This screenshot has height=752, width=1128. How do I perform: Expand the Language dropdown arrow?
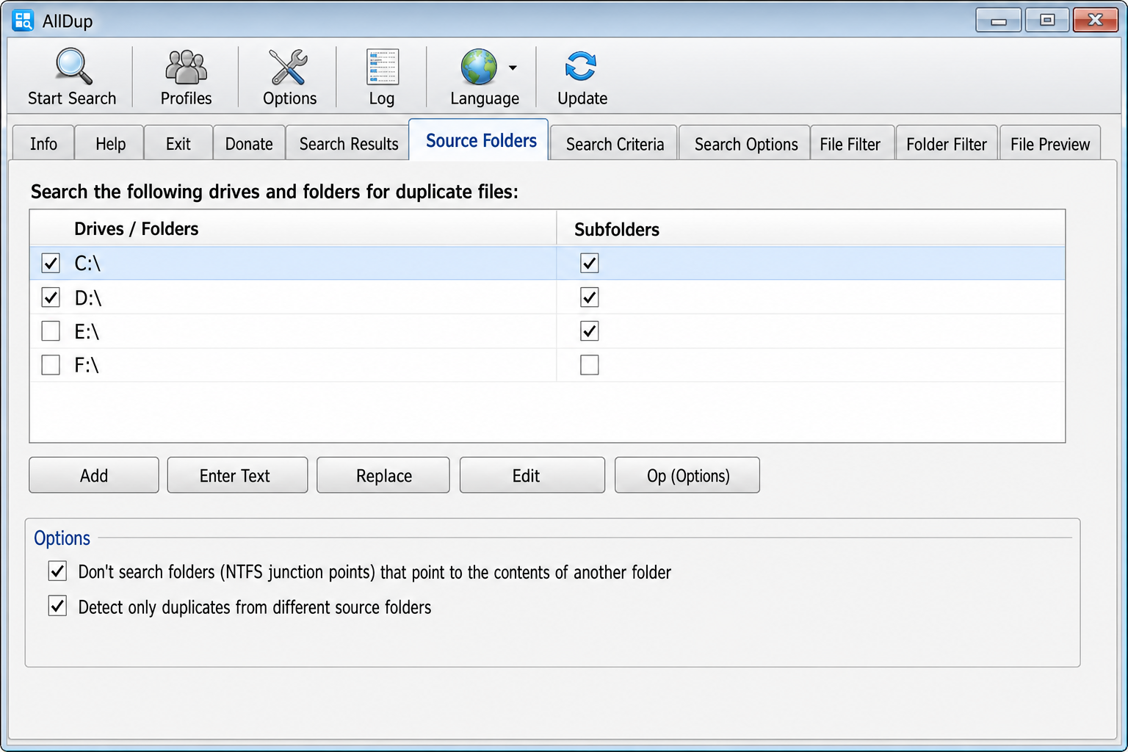click(513, 68)
